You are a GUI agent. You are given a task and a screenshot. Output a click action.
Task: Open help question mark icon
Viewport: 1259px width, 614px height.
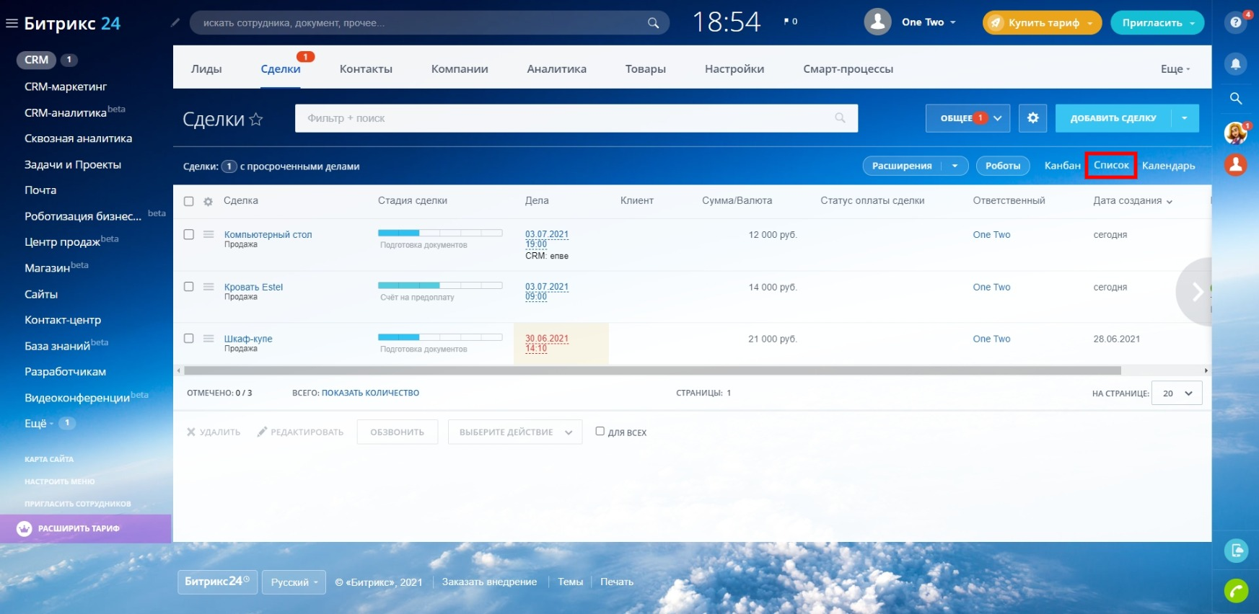click(x=1236, y=23)
